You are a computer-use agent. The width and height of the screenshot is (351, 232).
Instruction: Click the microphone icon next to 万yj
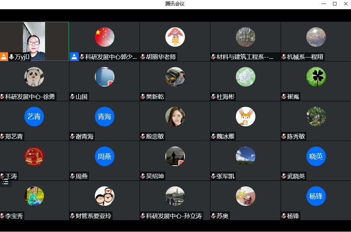11,57
